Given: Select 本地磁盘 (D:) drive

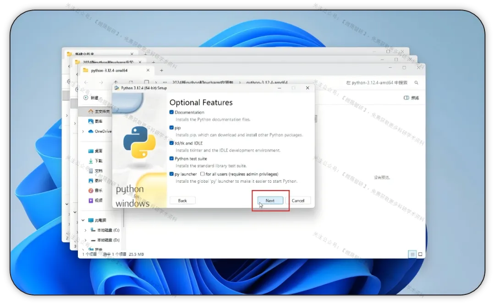Looking at the screenshot, I should pos(105,240).
